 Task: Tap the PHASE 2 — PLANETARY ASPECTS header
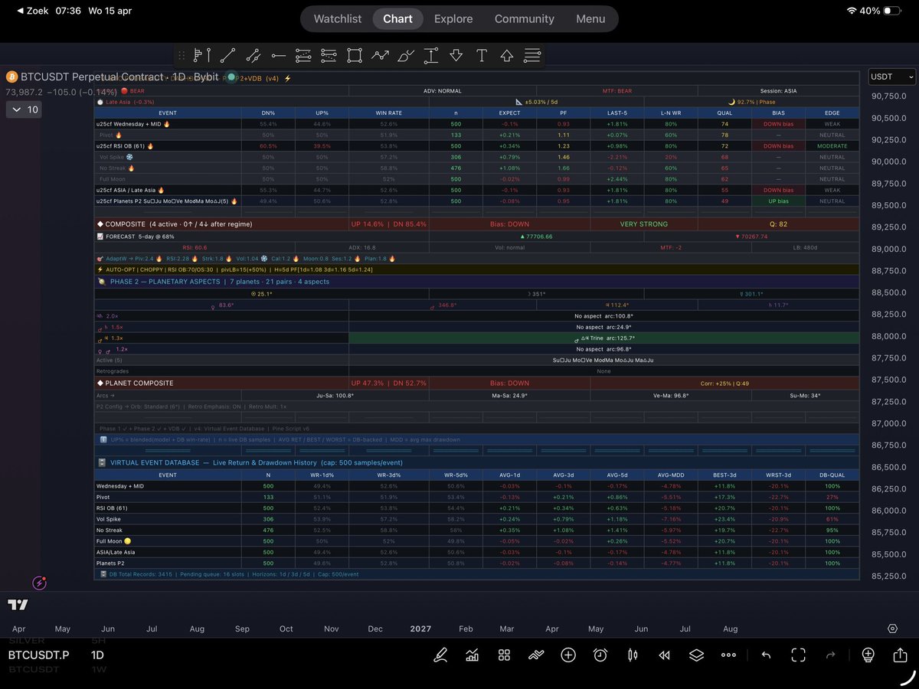(476, 282)
